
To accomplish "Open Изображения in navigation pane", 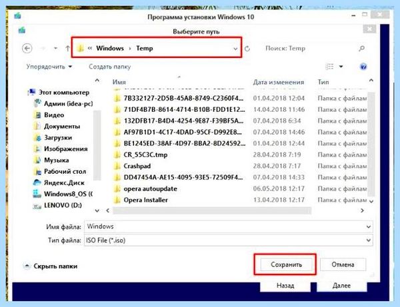I will 61,149.
